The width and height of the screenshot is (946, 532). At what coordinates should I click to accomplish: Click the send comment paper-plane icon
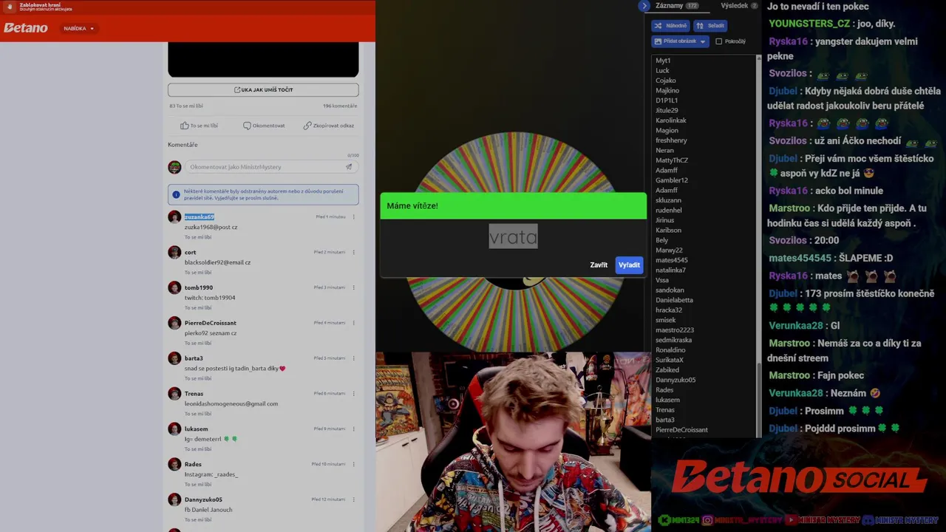(349, 167)
